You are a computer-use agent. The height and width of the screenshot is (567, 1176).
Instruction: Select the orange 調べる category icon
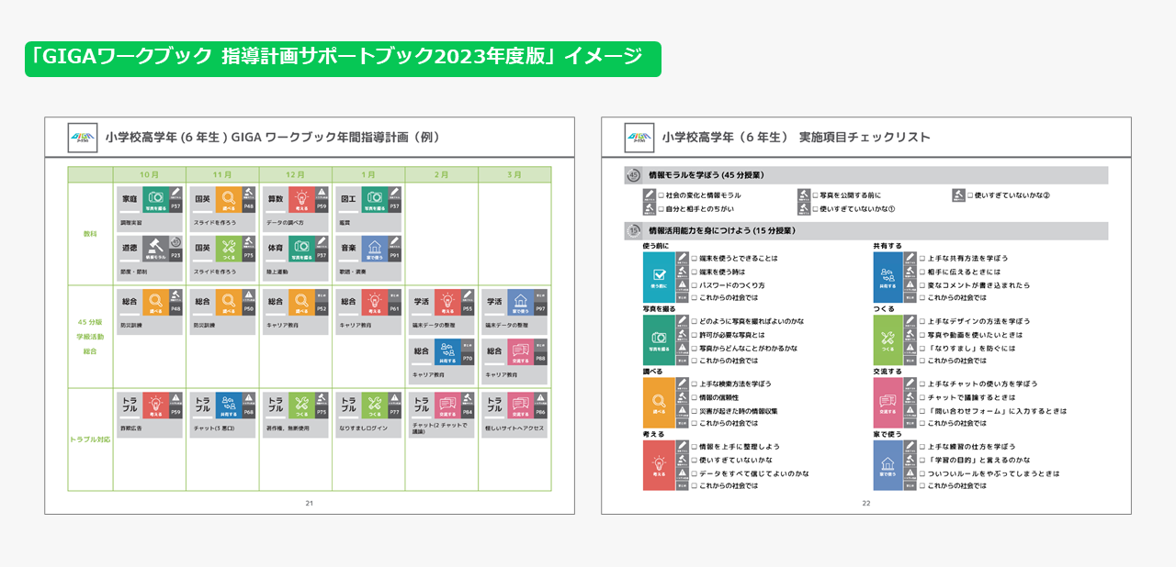click(x=659, y=403)
